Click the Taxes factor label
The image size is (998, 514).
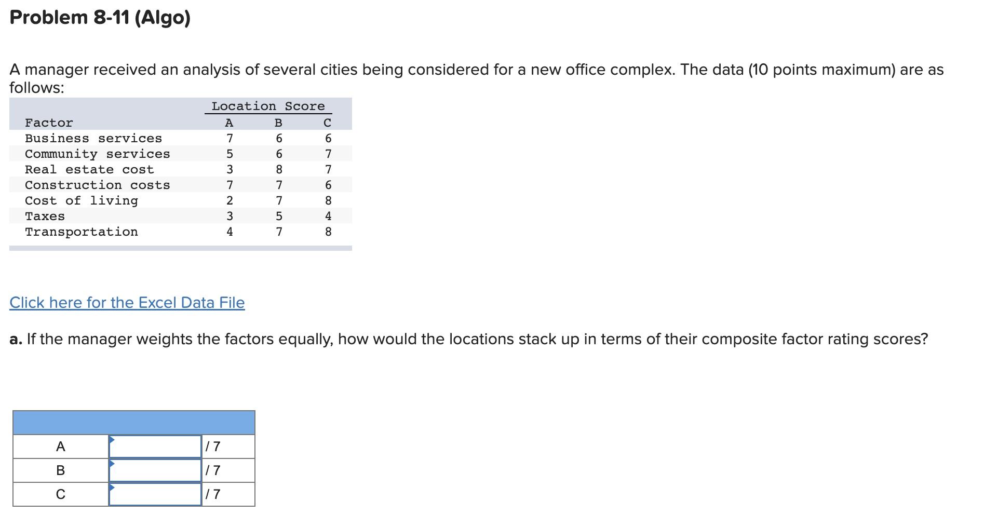click(x=45, y=216)
